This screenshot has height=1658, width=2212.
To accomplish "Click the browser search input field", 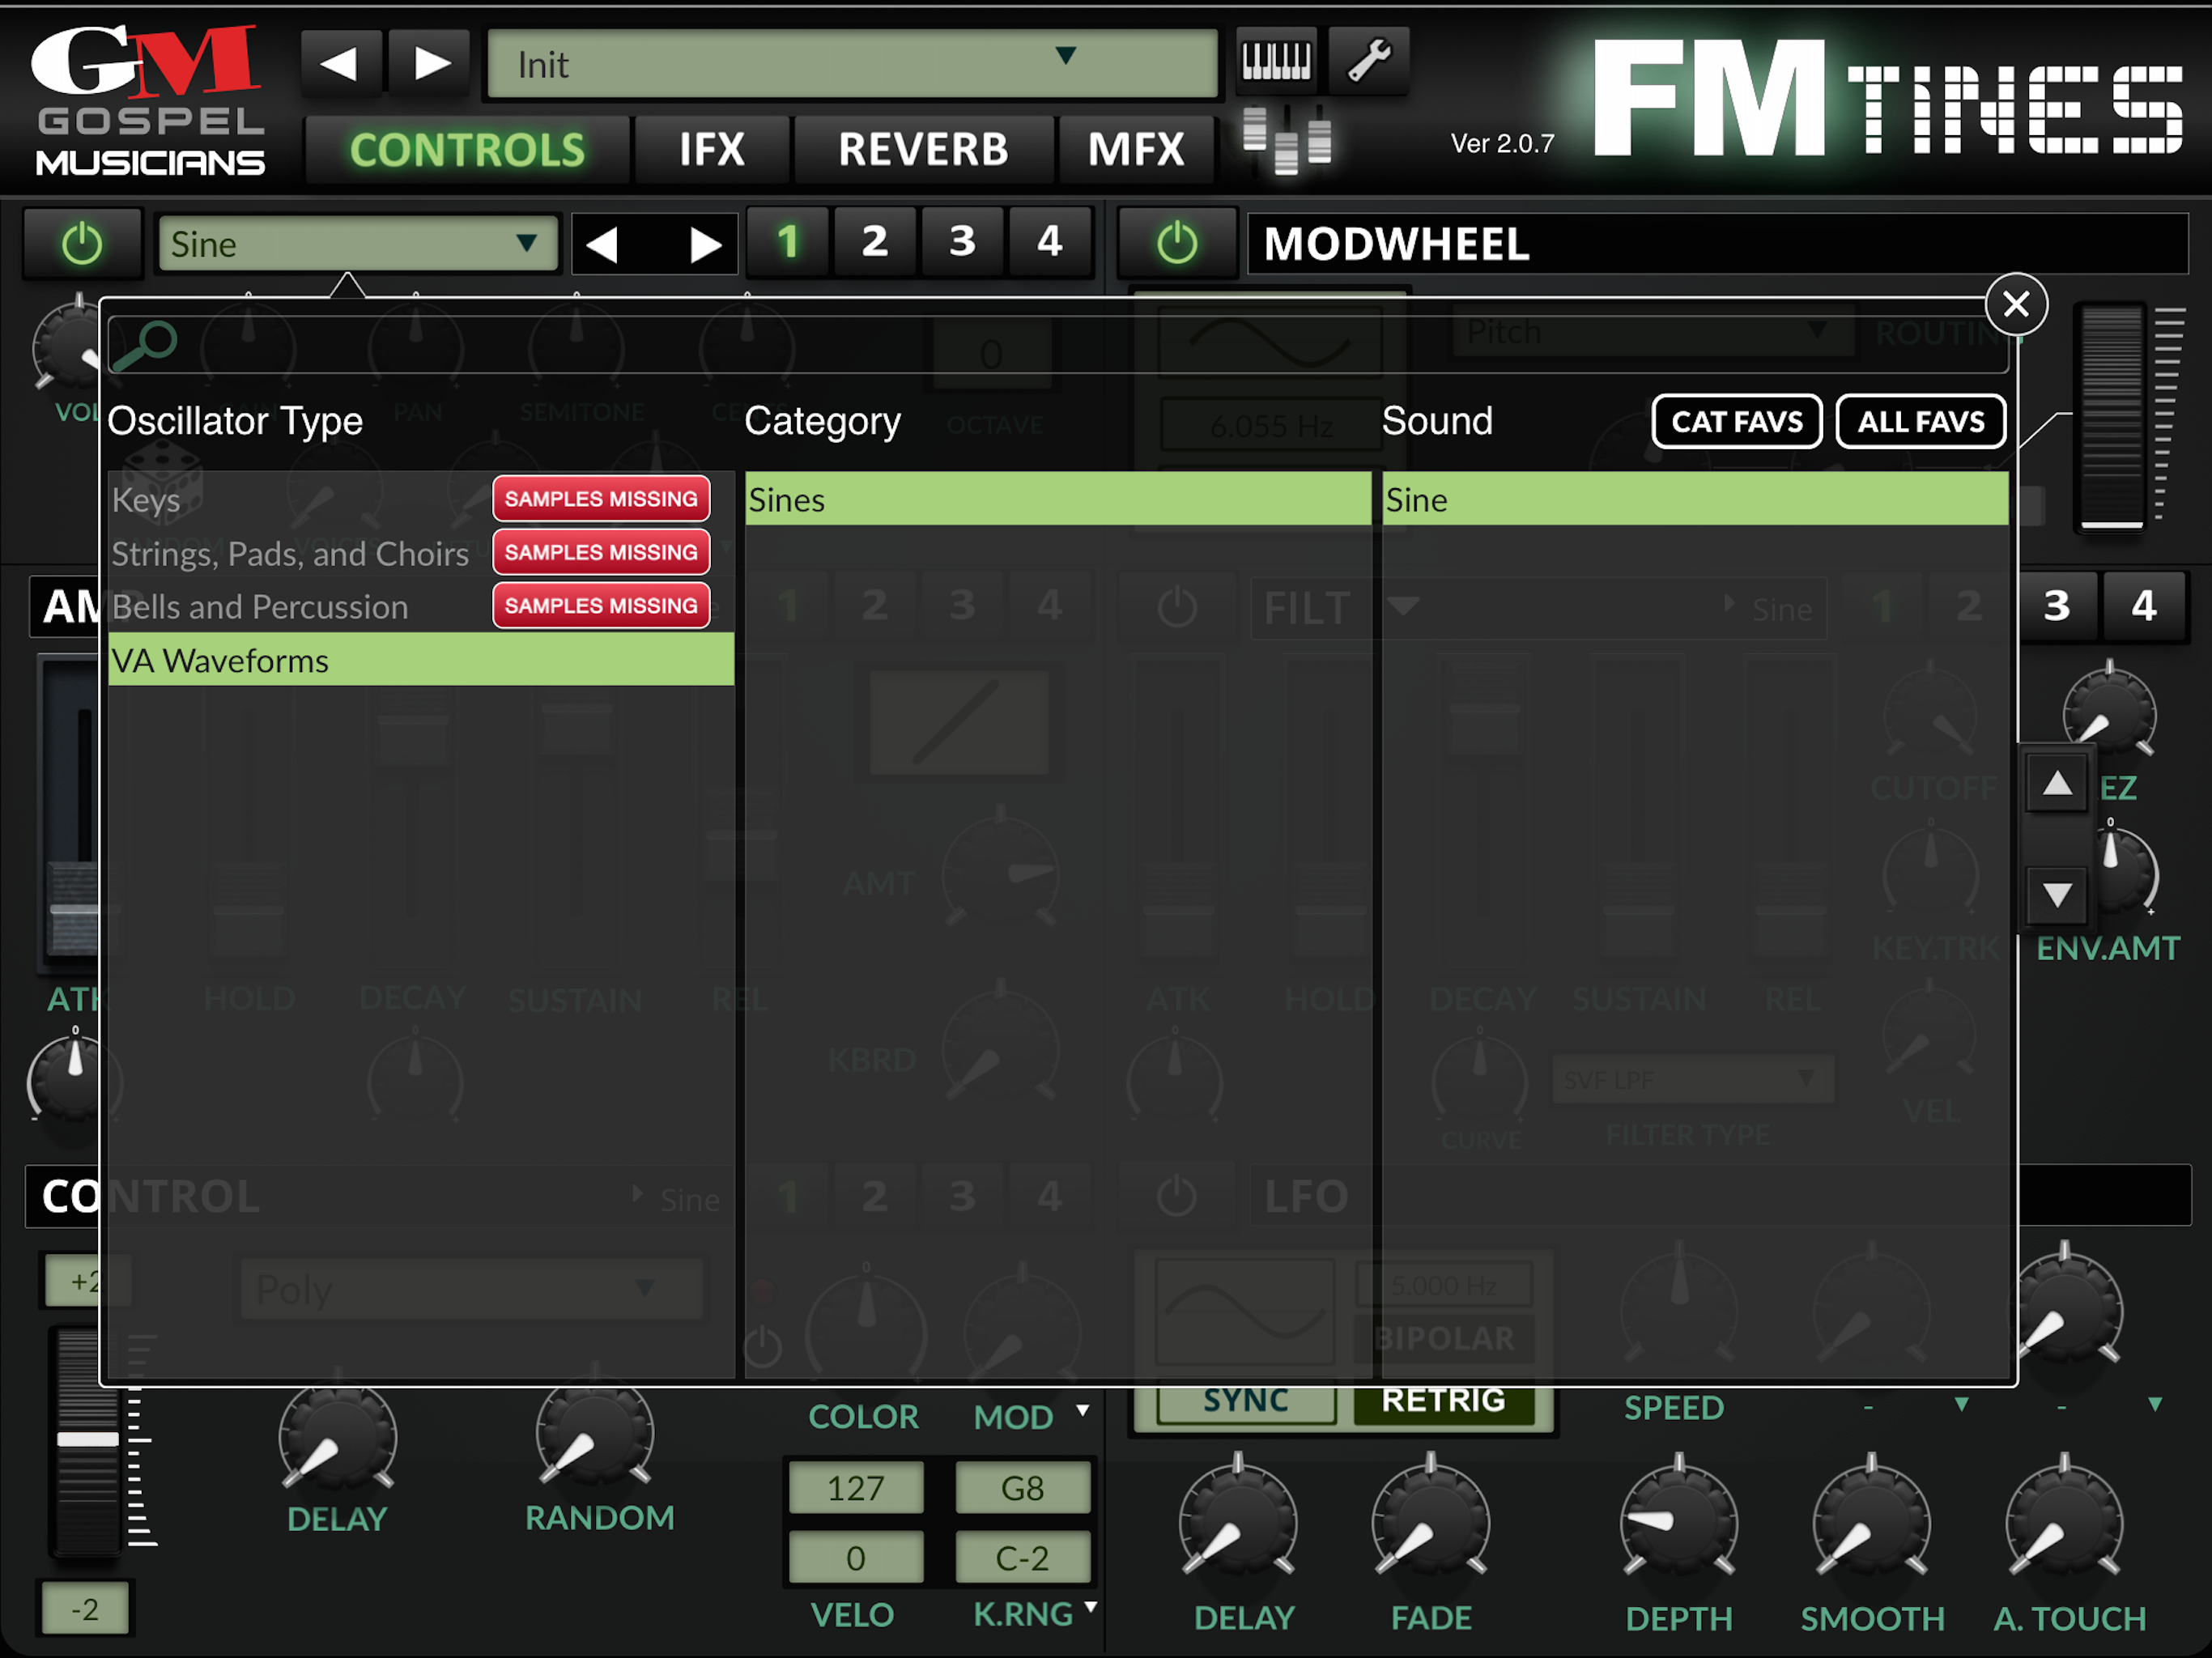I will 1058,345.
